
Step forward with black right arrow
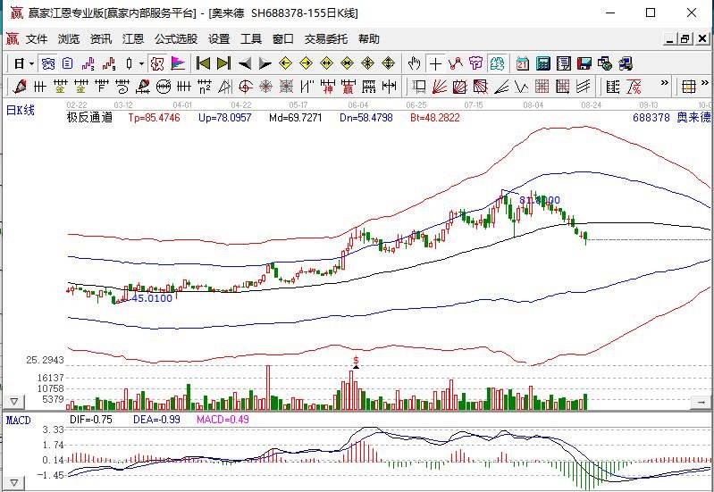coord(265,63)
